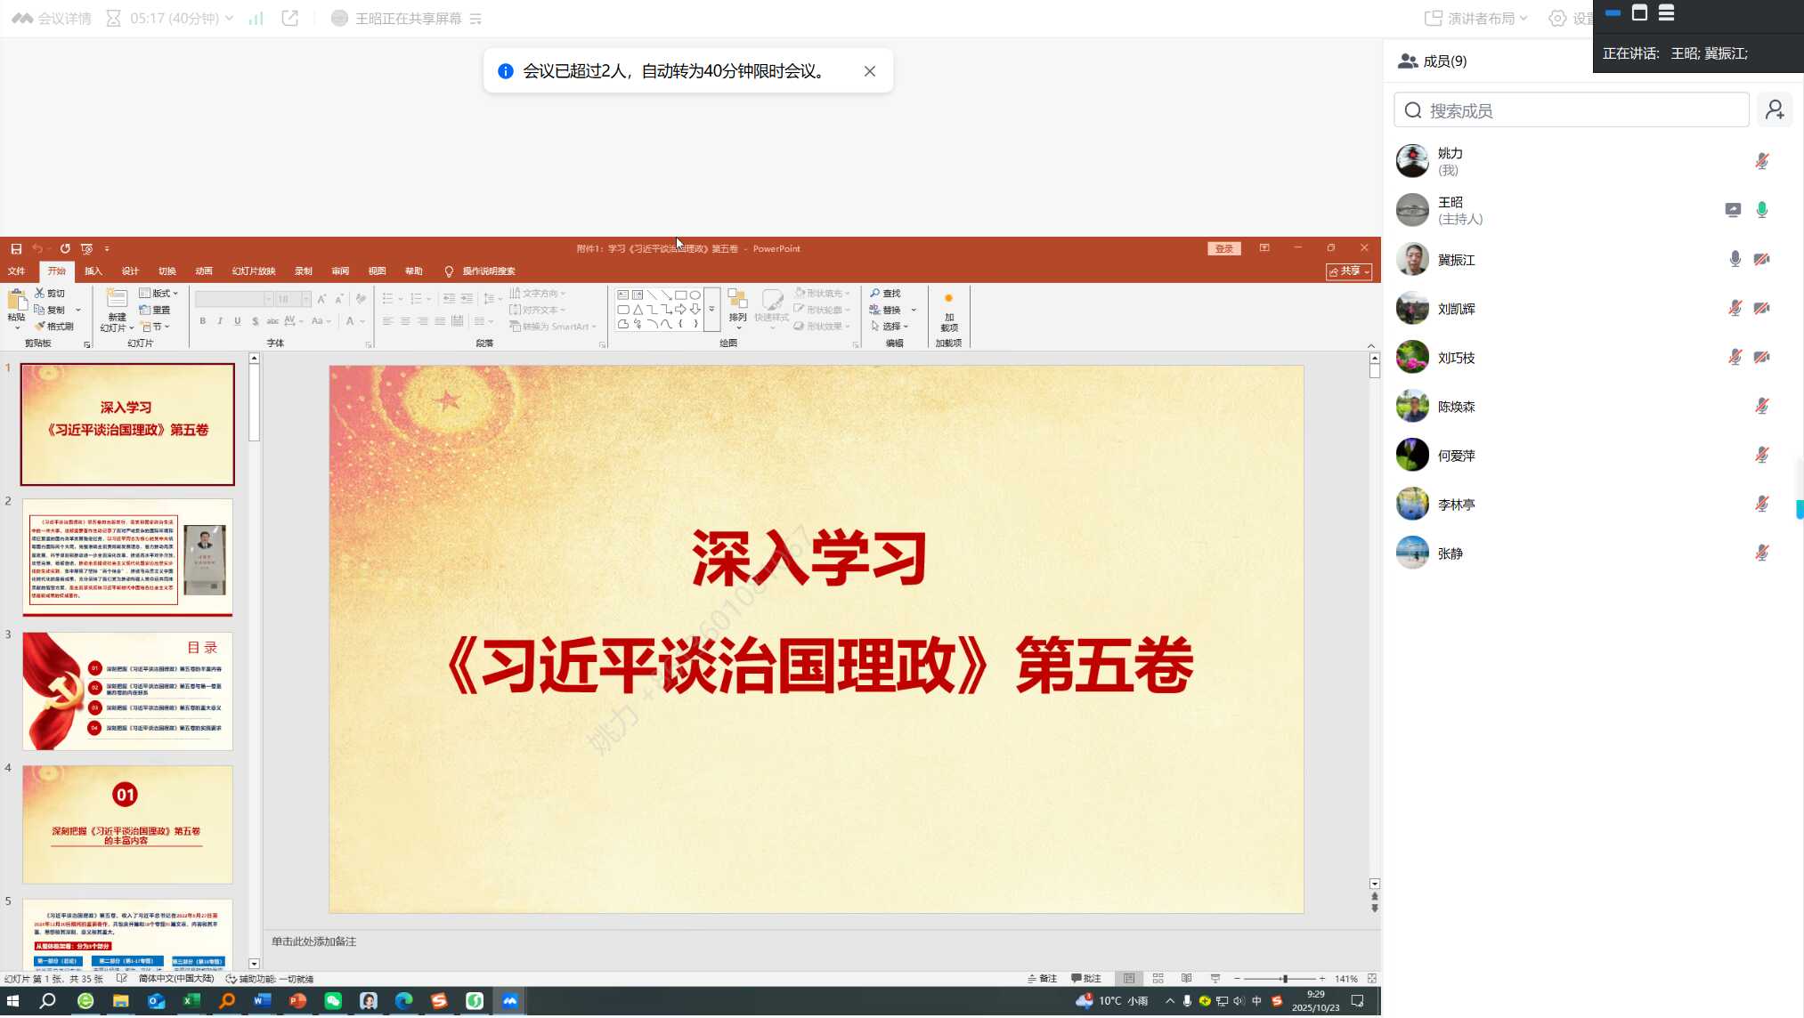Toggle microphone mute for 姚力 (我)
This screenshot has width=1804, height=1018.
pos(1761,162)
